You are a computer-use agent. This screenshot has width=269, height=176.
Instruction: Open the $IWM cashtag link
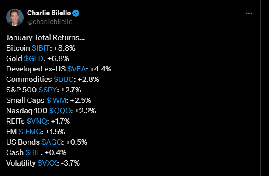point(56,100)
